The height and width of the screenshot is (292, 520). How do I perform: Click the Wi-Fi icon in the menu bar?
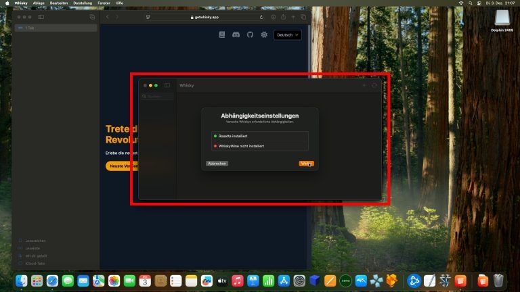pyautogui.click(x=461, y=3)
